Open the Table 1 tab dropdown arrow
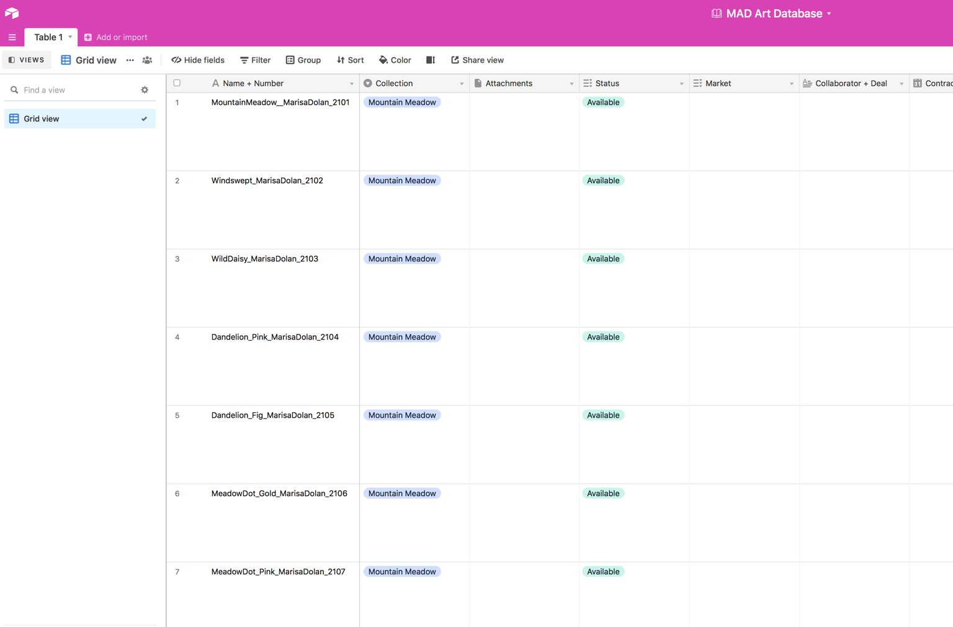 tap(70, 37)
